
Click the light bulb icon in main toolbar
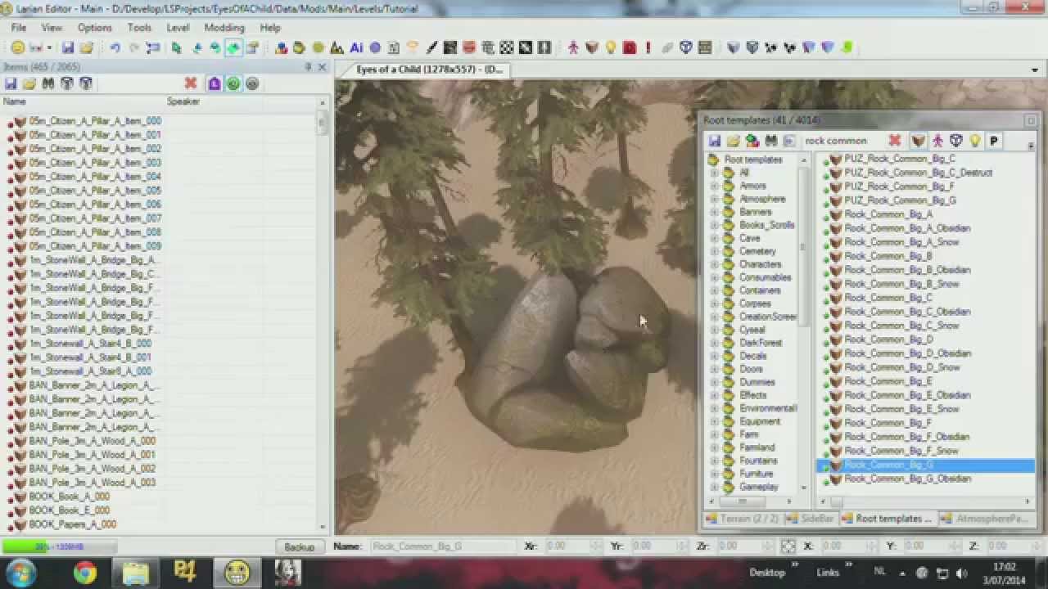point(611,47)
